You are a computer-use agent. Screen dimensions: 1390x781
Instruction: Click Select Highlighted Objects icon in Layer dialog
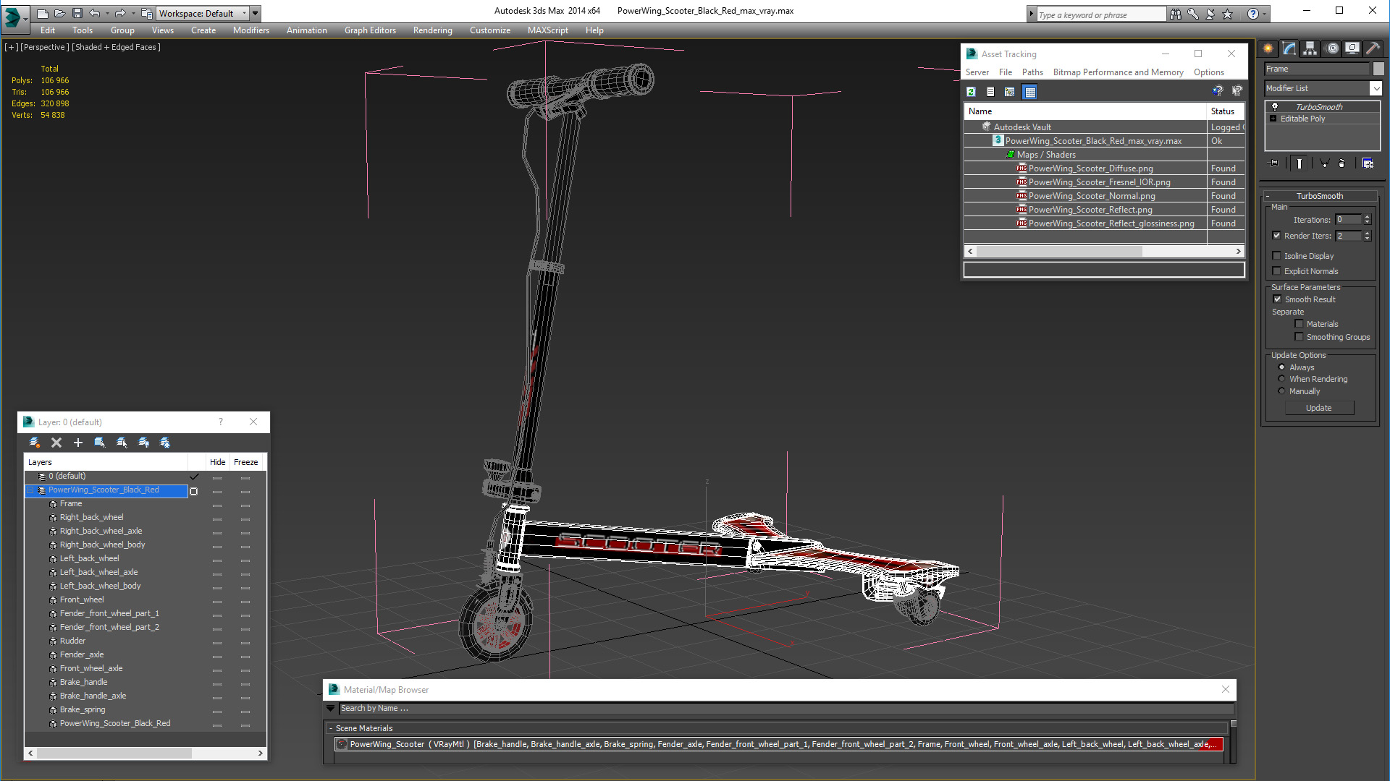pos(100,443)
